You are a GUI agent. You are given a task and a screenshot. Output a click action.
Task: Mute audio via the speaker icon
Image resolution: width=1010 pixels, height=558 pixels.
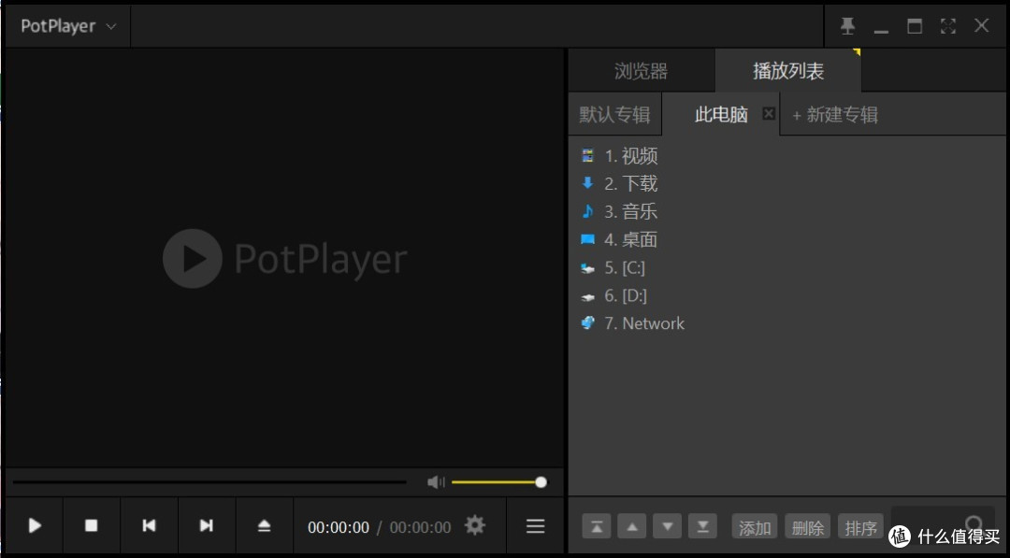(435, 481)
